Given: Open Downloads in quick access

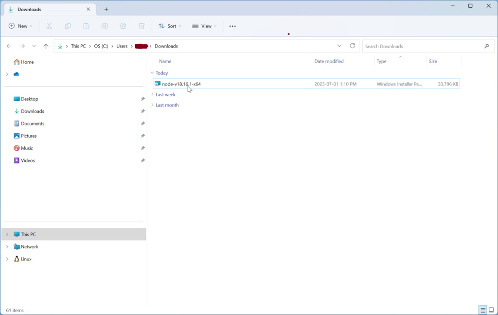Looking at the screenshot, I should pos(29,111).
